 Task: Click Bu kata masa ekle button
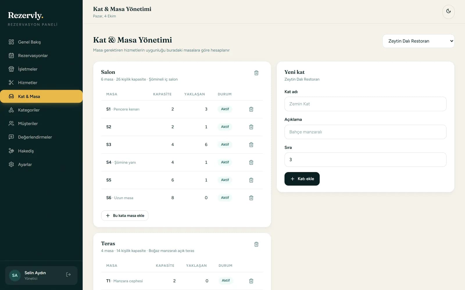pos(125,215)
